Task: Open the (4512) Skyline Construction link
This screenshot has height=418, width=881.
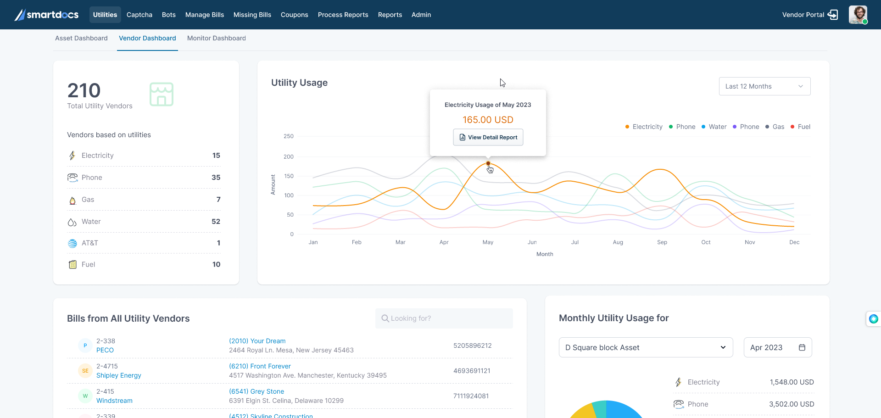Action: [271, 415]
